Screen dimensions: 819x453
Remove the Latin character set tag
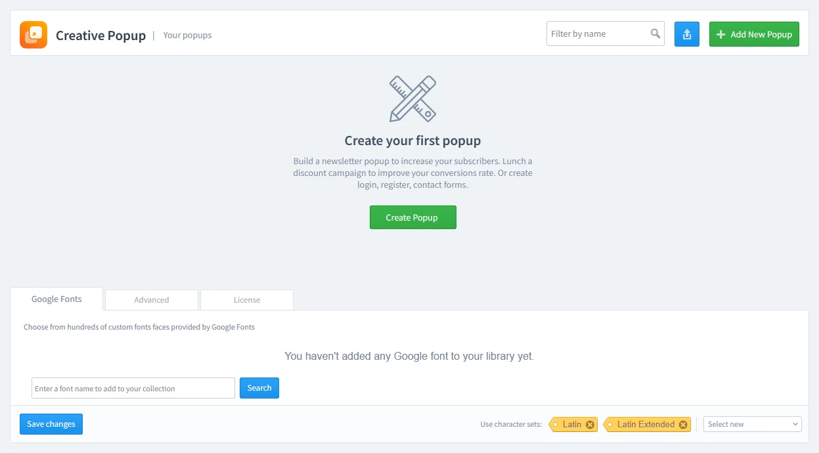point(590,425)
